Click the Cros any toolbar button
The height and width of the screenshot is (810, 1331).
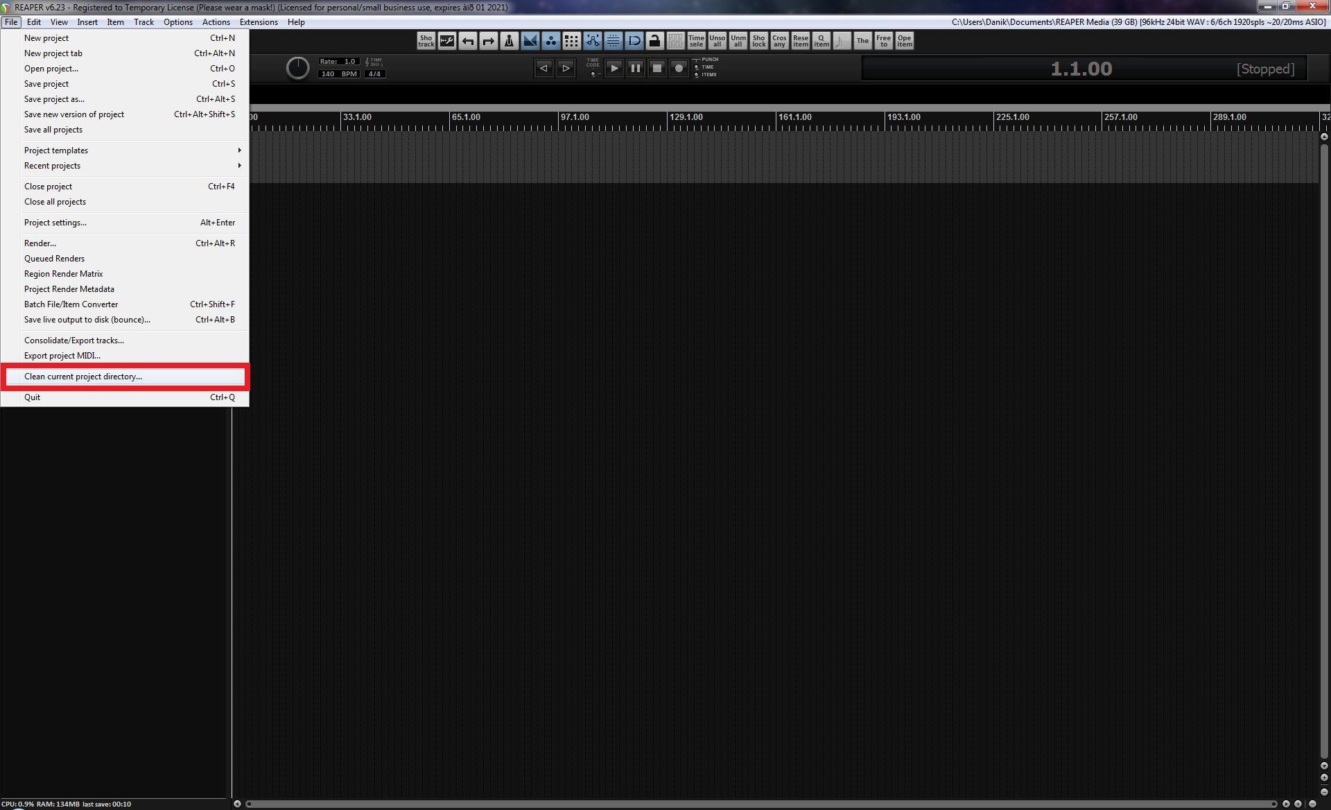[x=779, y=41]
